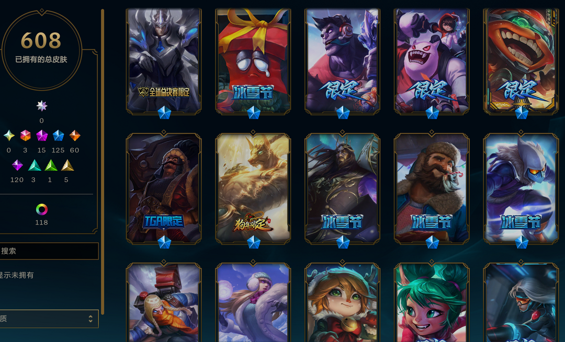Toggle the 显示未拥有 show-unowned option

(17, 275)
